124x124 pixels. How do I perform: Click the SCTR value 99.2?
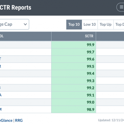pos(91,88)
